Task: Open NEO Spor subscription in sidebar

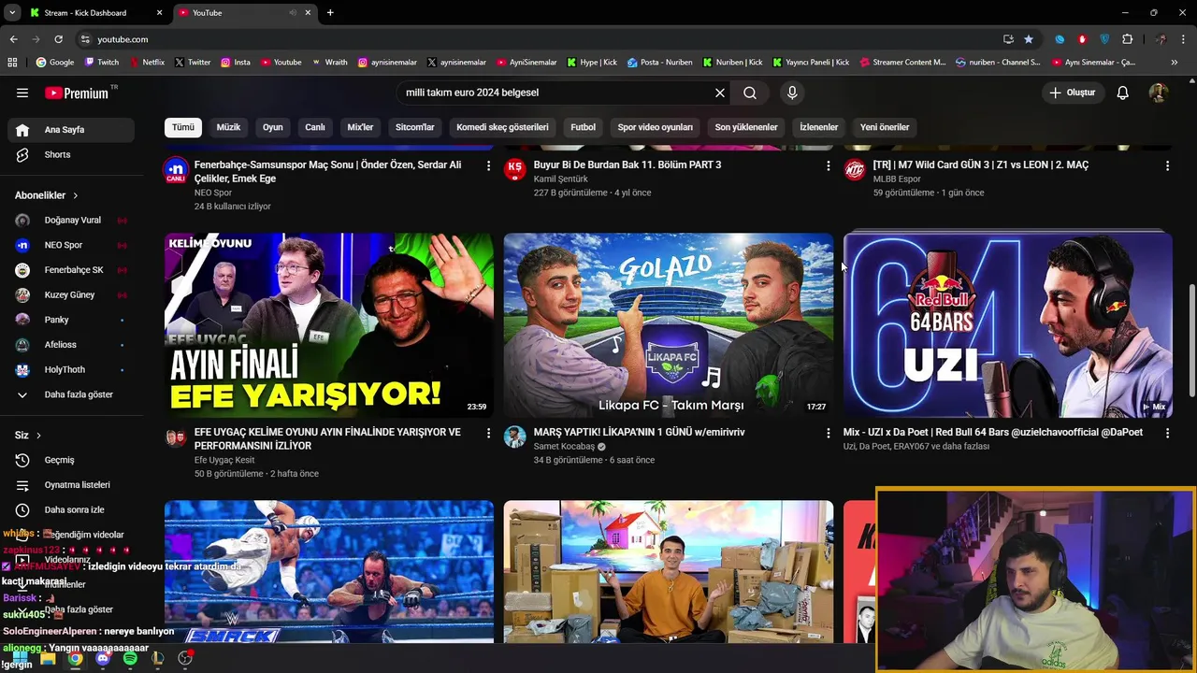Action: (71, 245)
